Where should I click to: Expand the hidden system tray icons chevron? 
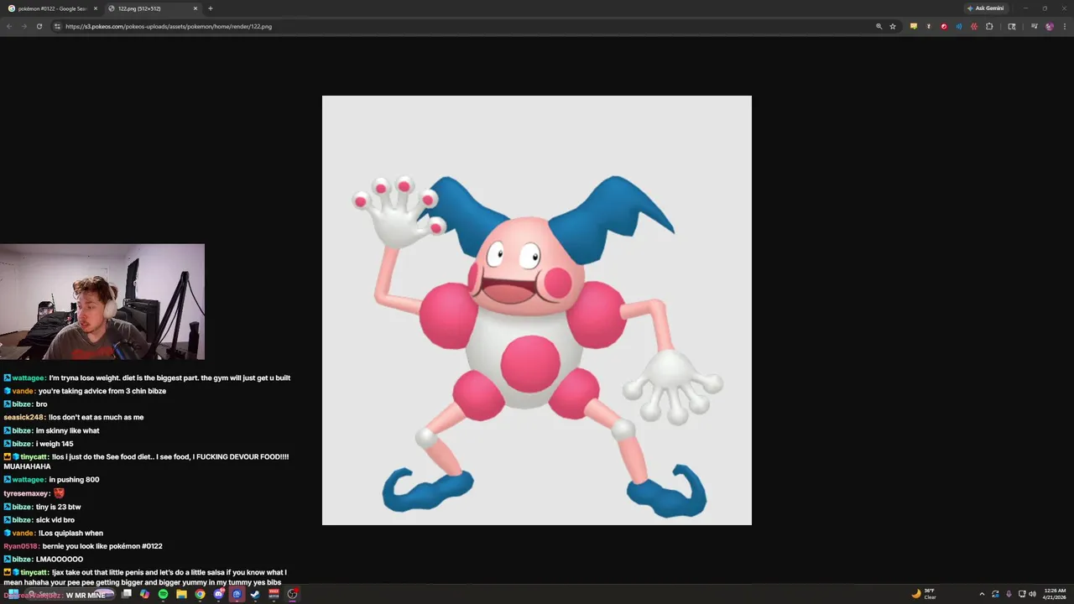tap(982, 594)
